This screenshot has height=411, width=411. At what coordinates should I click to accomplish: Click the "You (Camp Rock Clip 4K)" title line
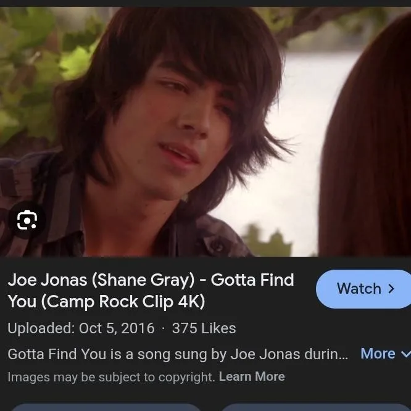click(x=106, y=301)
